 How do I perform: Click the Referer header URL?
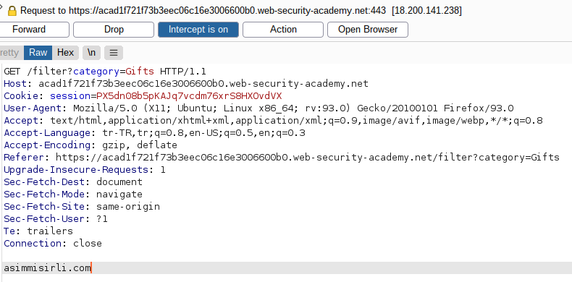308,158
